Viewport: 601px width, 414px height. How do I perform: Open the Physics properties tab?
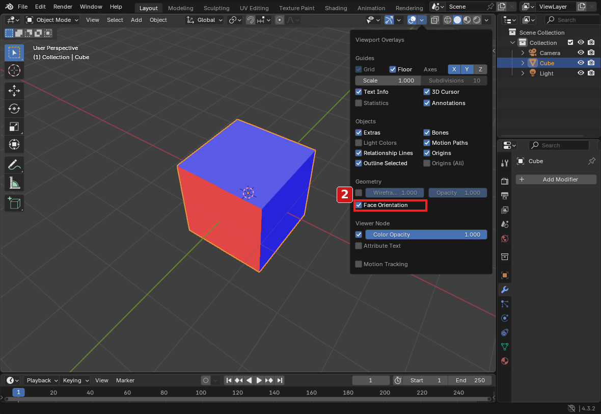pyautogui.click(x=505, y=318)
